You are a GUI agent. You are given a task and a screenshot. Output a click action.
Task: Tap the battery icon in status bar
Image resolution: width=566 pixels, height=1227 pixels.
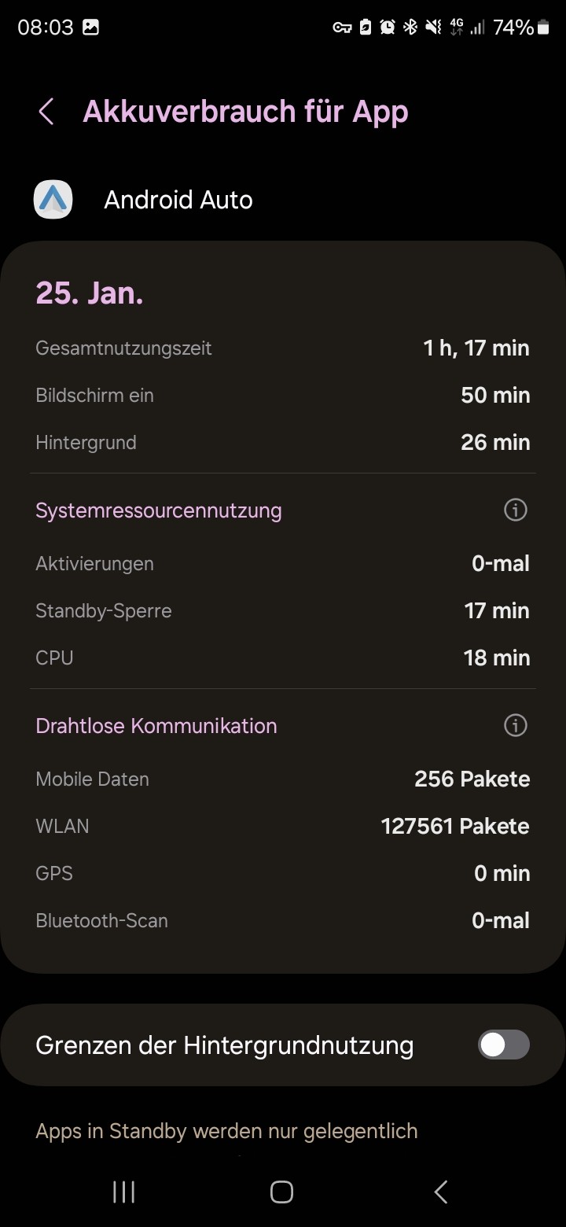(x=543, y=28)
